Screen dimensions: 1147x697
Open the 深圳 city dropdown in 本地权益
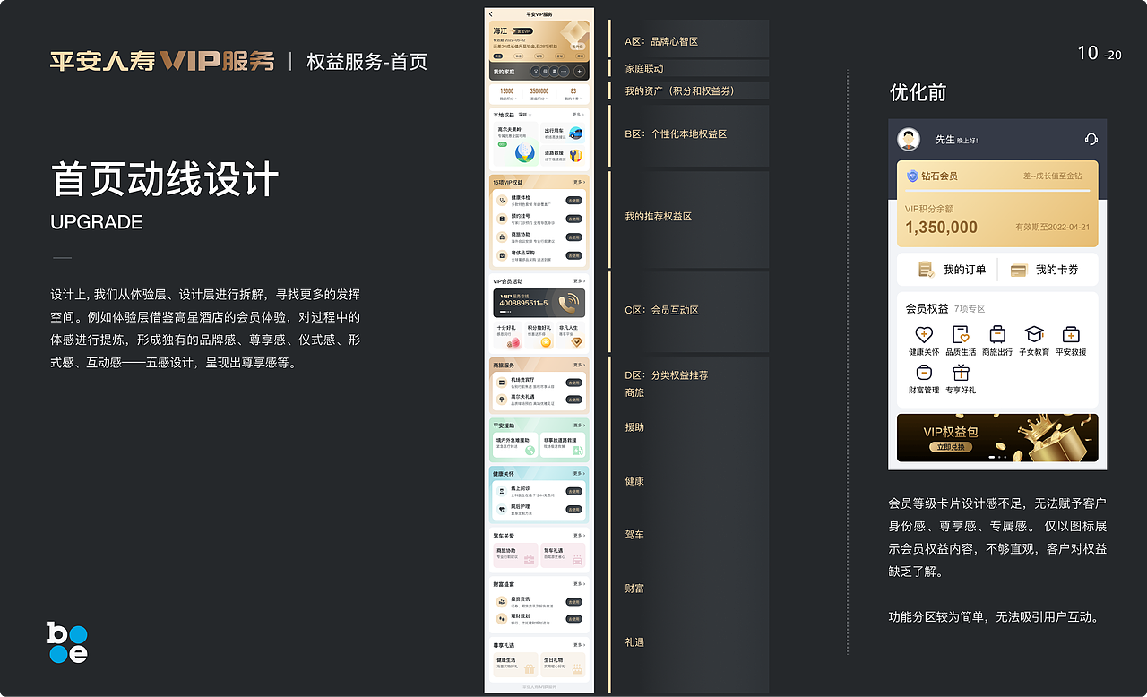pyautogui.click(x=526, y=114)
